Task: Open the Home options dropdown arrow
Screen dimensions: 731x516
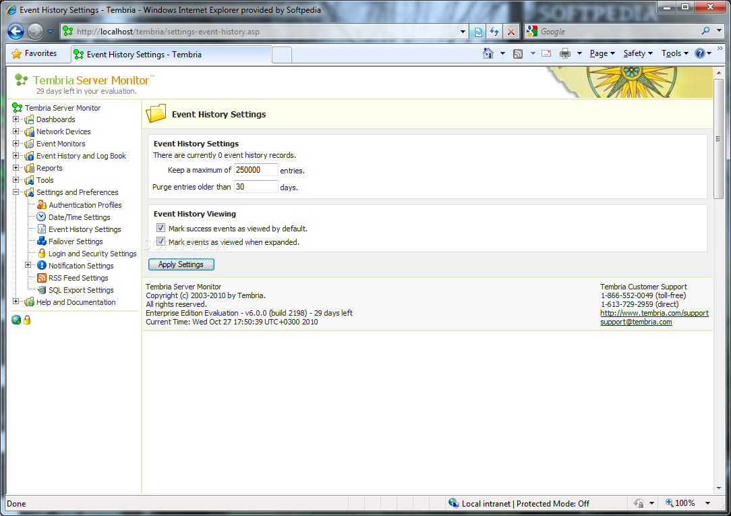Action: [x=502, y=53]
